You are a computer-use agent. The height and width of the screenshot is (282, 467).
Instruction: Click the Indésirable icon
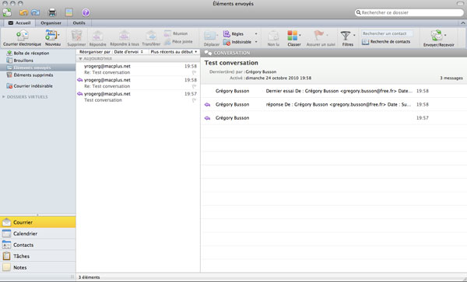tap(226, 42)
